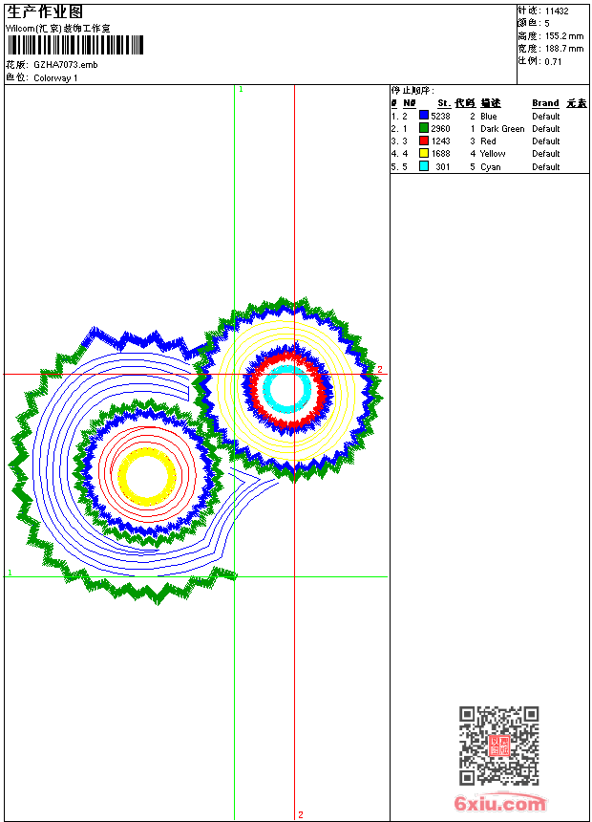The image size is (592, 822).
Task: Click the stitch count value 11432
Action: (557, 11)
